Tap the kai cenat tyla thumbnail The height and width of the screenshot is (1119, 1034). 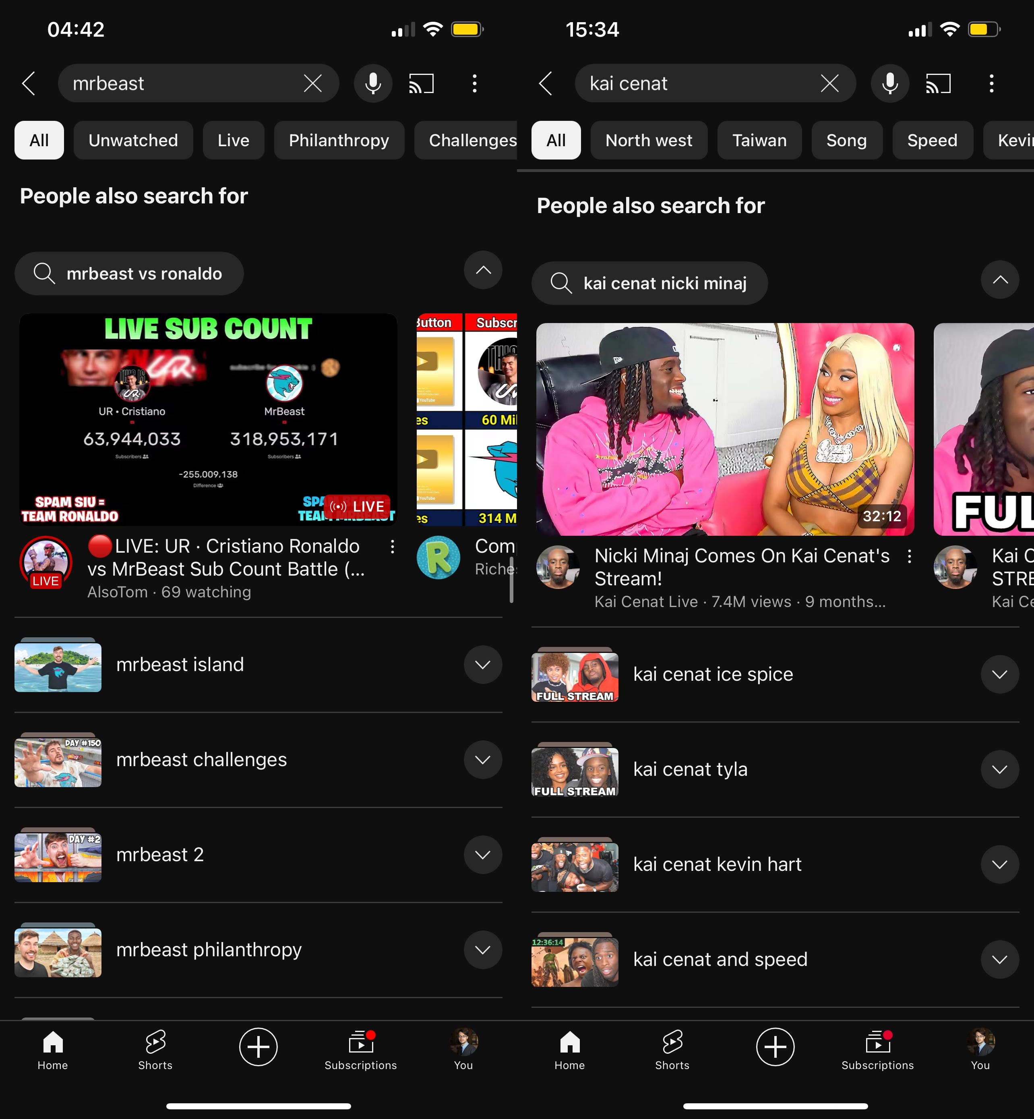pos(575,770)
